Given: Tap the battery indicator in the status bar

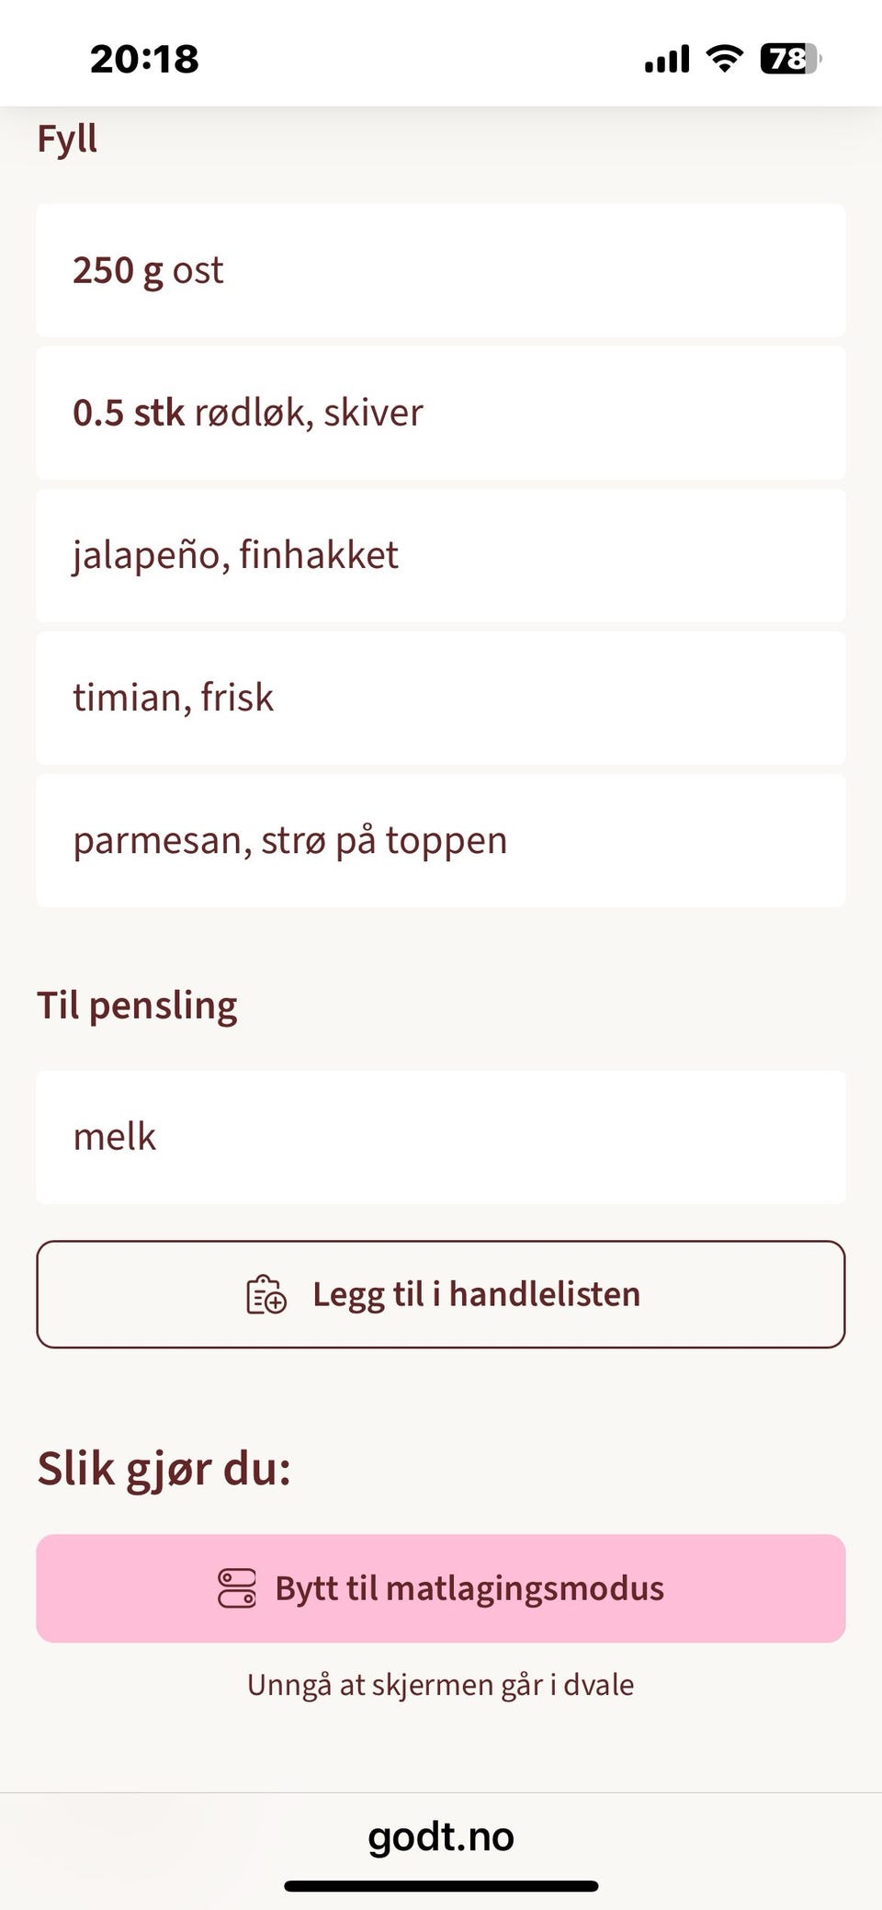Looking at the screenshot, I should coord(790,59).
